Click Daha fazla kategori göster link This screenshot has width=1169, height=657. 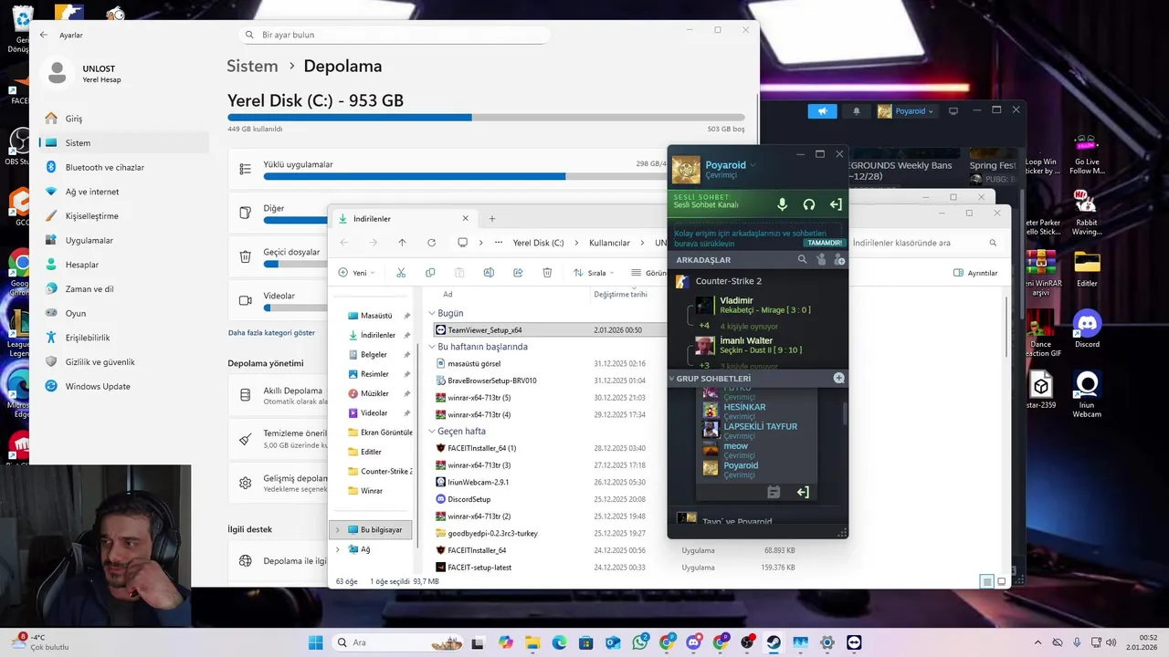tap(271, 333)
